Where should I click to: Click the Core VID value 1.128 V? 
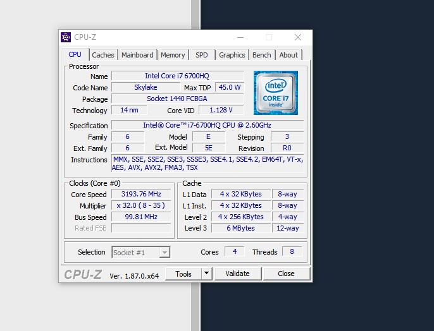tap(221, 110)
